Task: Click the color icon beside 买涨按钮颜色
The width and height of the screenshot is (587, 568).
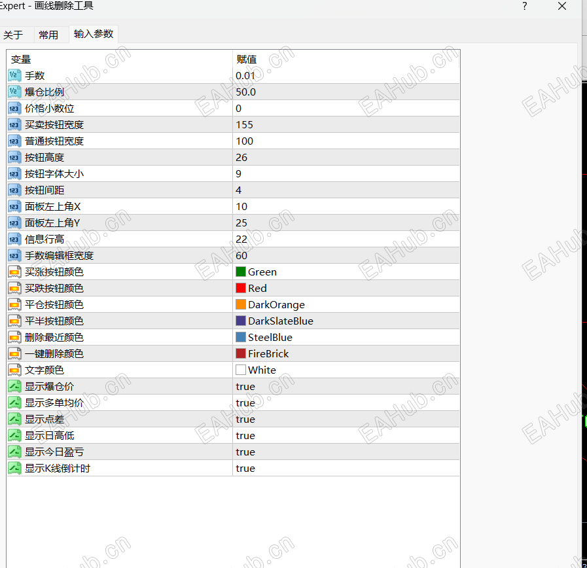Action: [14, 272]
